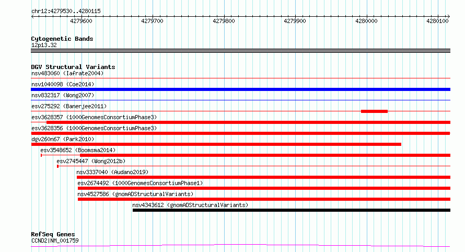Viewport: 465px width, 252px height.
Task: Click the ruler's right arrow end
Action: 449,17
